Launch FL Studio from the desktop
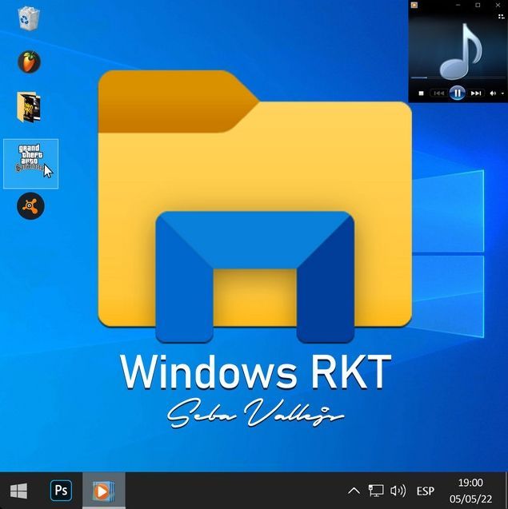The height and width of the screenshot is (509, 508). click(x=30, y=62)
